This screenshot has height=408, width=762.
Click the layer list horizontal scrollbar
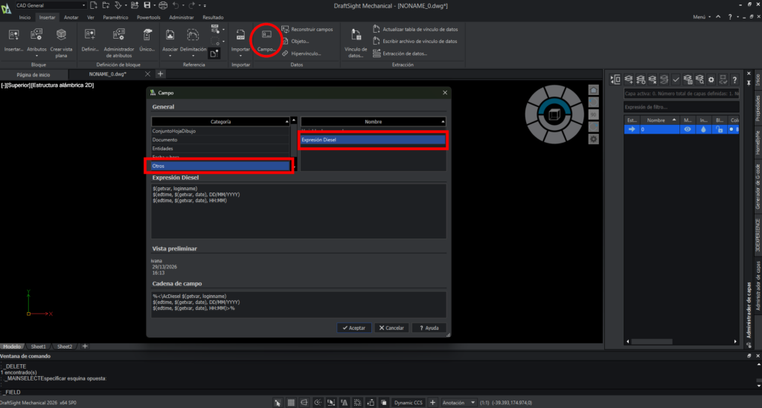tap(652, 342)
